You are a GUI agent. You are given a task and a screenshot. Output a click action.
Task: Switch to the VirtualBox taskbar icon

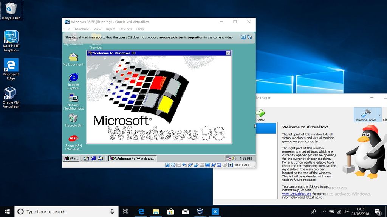pos(200,212)
